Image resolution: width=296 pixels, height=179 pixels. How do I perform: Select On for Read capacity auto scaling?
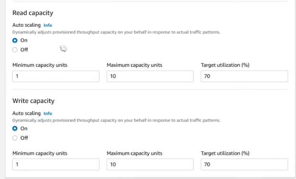click(x=15, y=41)
